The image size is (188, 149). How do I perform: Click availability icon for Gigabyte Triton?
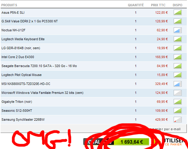pyautogui.click(x=178, y=102)
